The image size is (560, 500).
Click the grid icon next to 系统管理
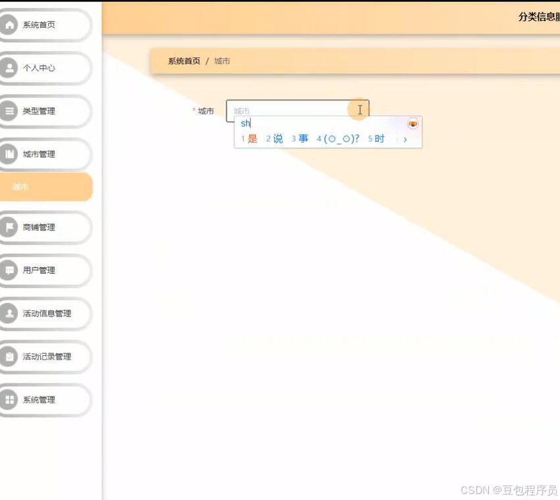9,400
